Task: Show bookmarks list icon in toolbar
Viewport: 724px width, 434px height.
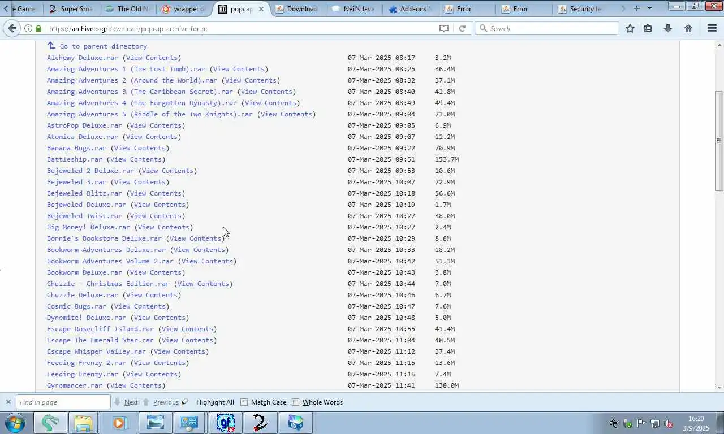Action: pyautogui.click(x=648, y=28)
